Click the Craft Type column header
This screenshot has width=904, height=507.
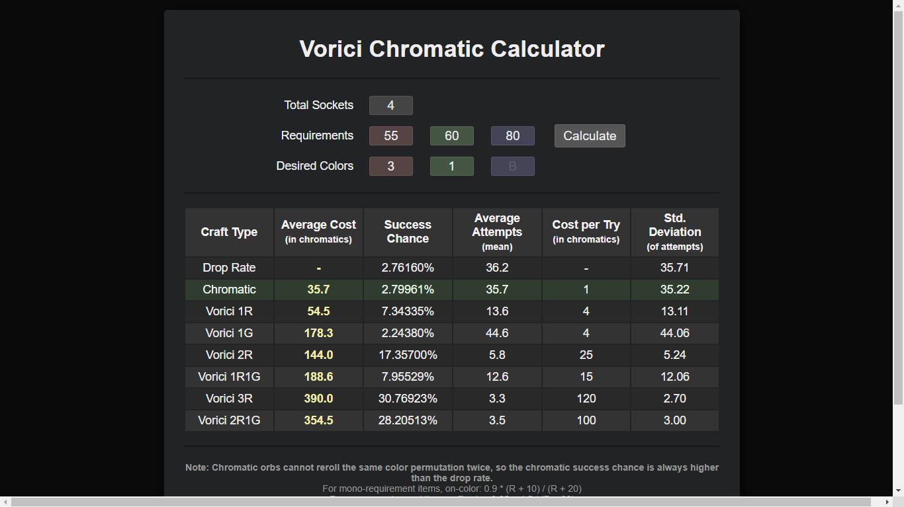pos(229,232)
